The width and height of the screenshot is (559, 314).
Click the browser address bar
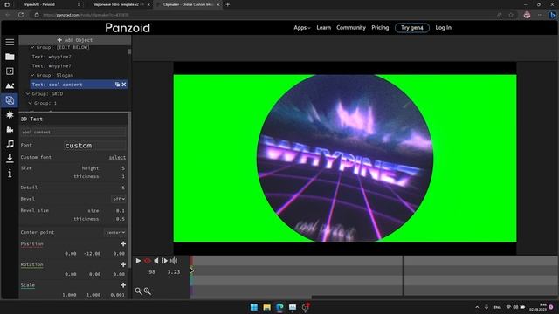tap(264, 15)
